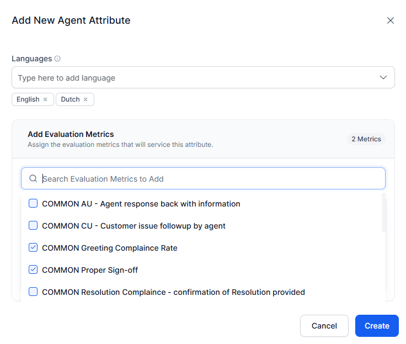Image resolution: width=406 pixels, height=344 pixels.
Task: Select the English language chip
Action: 28,99
